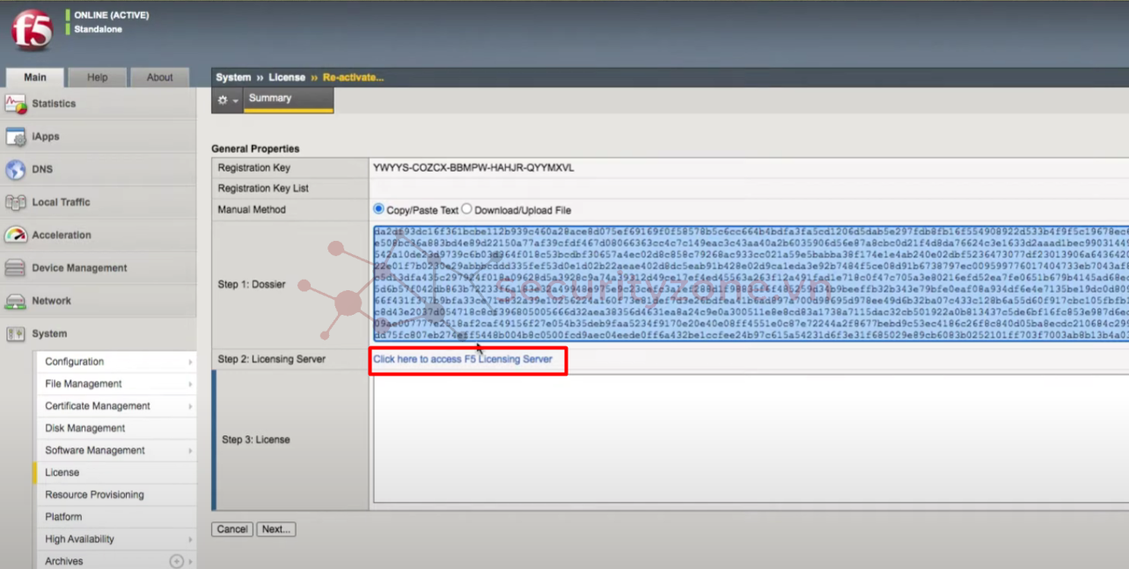Click inside the Step 1 Dossier text box
Viewport: 1129px width, 569px height.
pos(751,284)
